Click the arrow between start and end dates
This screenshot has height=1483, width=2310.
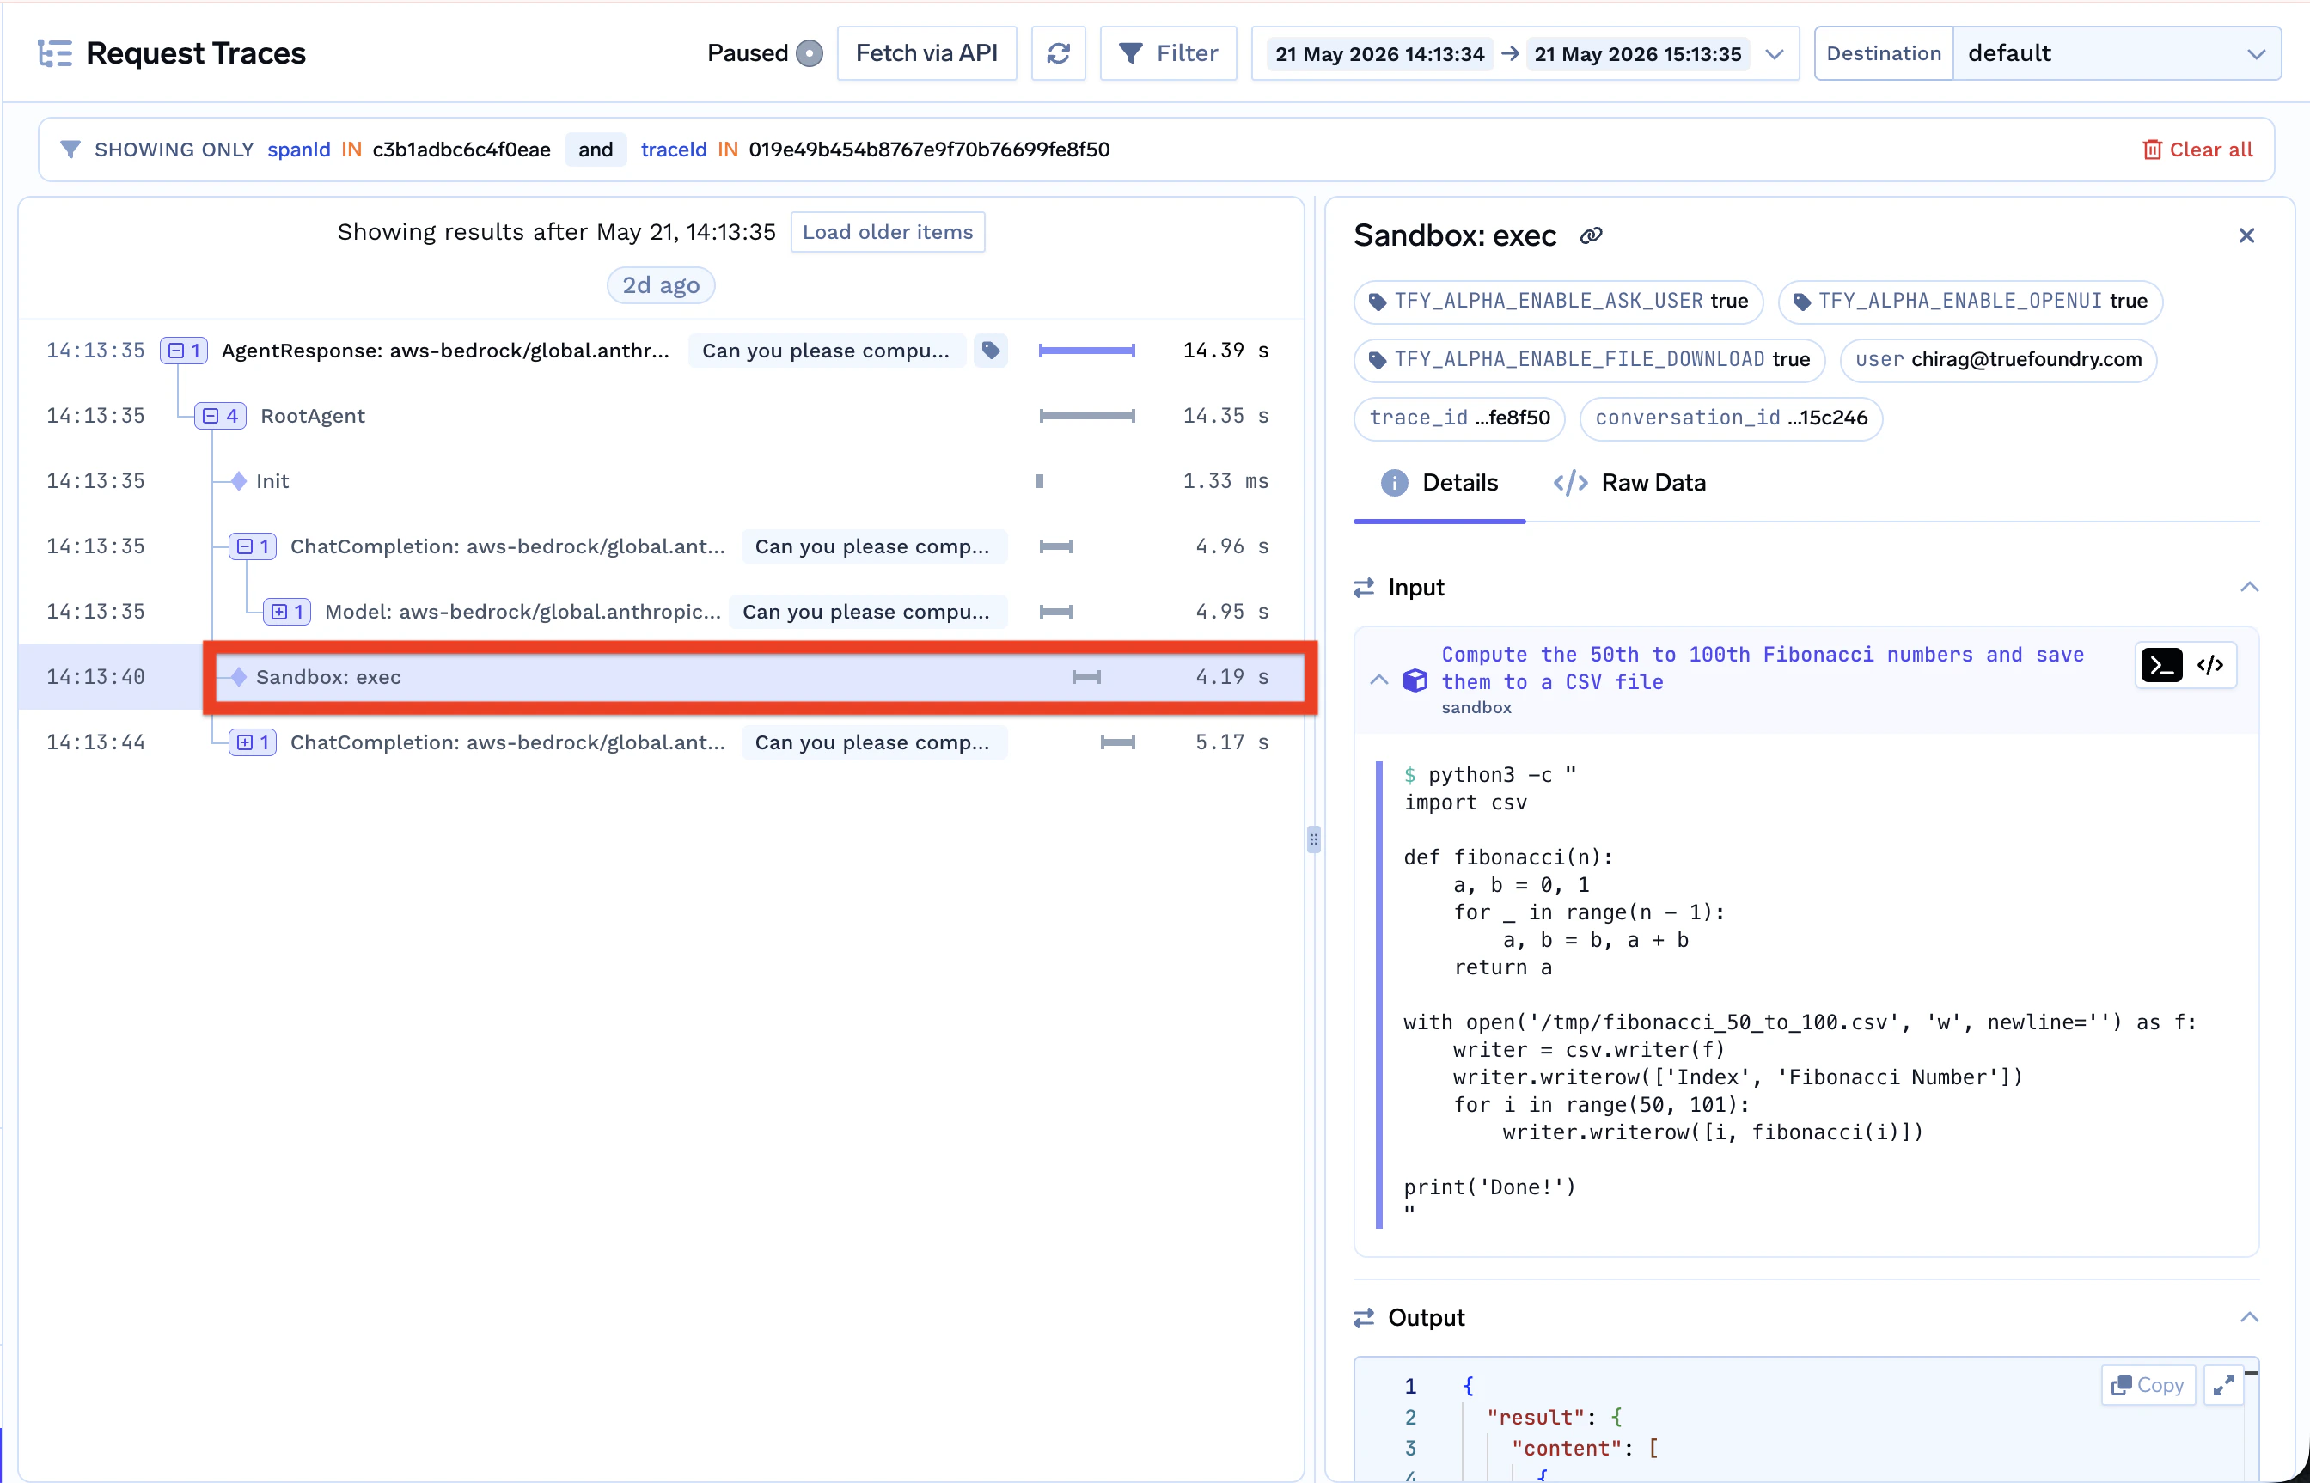click(x=1509, y=54)
